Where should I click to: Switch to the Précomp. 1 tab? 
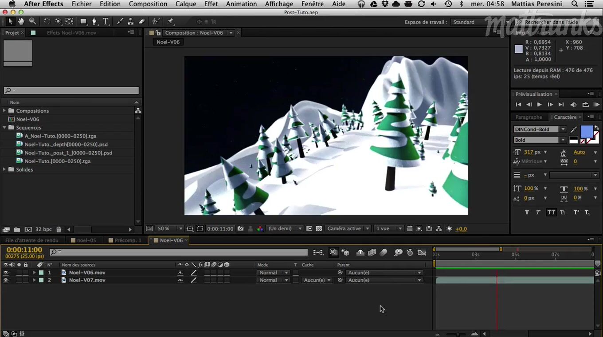point(128,240)
